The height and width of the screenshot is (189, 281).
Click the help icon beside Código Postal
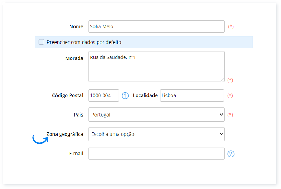[125, 96]
